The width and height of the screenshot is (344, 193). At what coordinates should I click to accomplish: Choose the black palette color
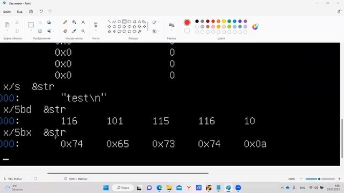coord(197,21)
